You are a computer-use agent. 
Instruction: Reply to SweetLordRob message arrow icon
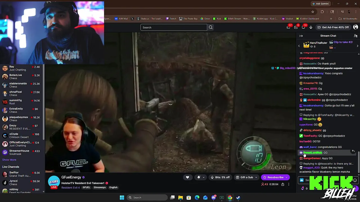[353, 151]
